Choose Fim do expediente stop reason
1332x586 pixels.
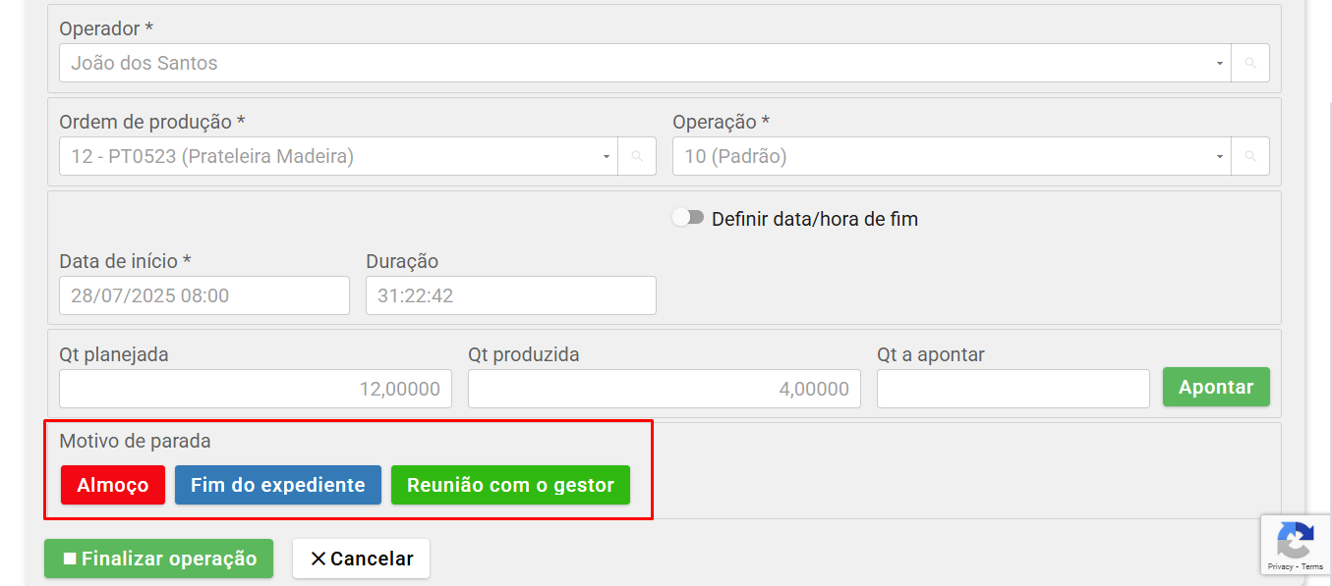coord(277,485)
